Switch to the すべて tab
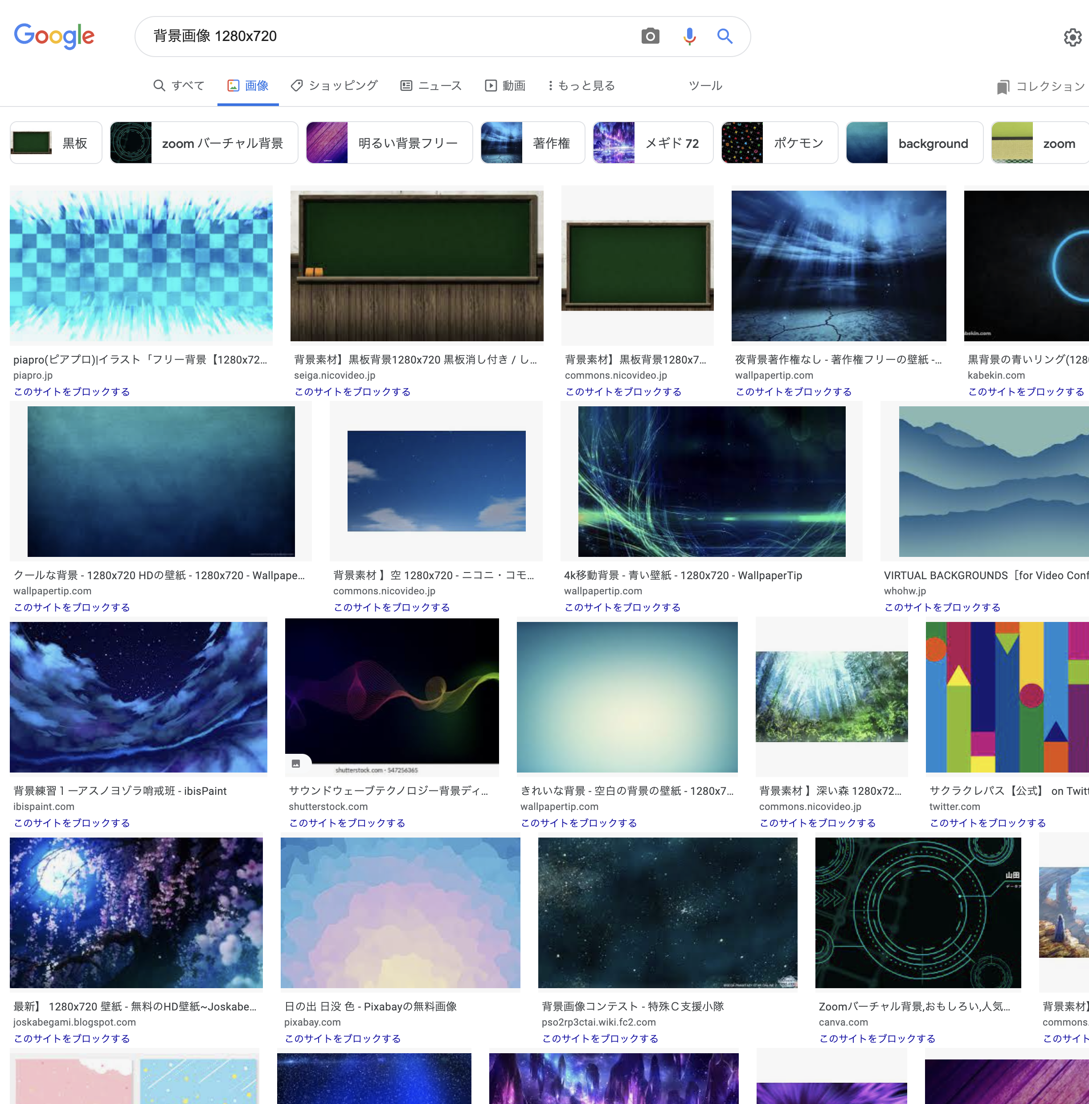The height and width of the screenshot is (1104, 1089). (x=179, y=86)
